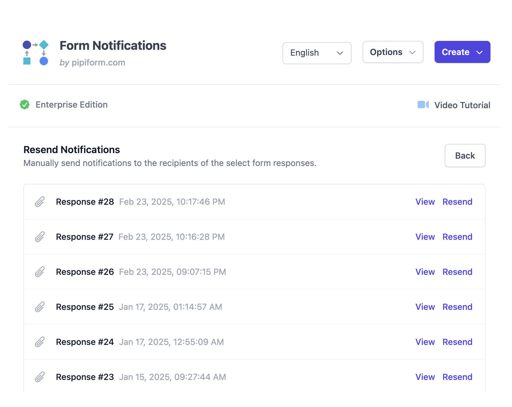
Task: Open the English language dropdown
Action: 317,53
